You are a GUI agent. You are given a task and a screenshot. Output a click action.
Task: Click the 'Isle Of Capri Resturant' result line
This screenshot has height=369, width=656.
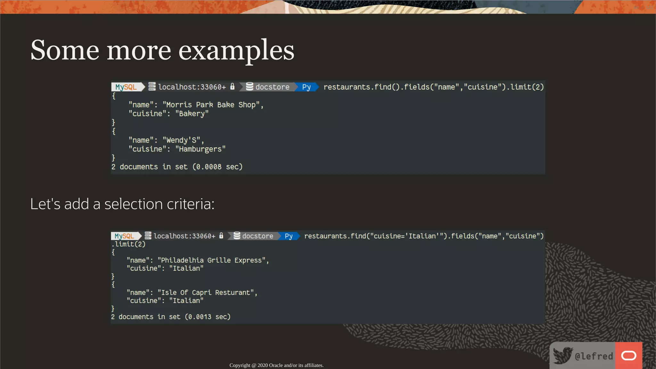pyautogui.click(x=192, y=292)
